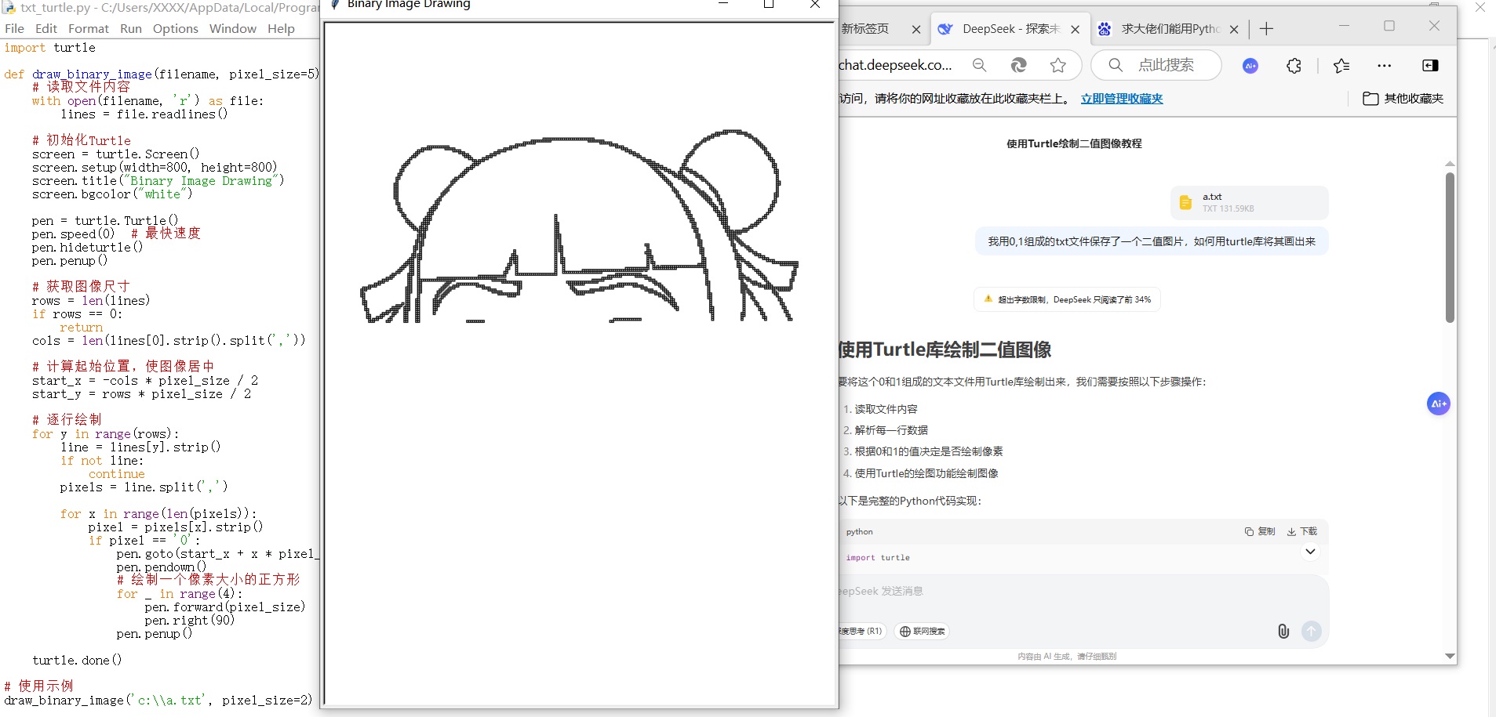1496x717 pixels.
Task: Minimize the Binary Image Drawing window
Action: pyautogui.click(x=723, y=4)
